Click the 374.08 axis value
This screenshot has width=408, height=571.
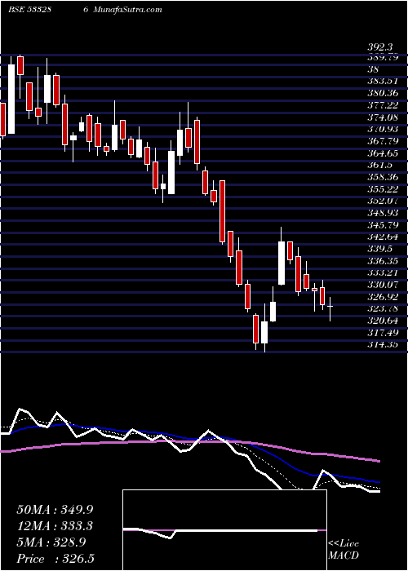point(383,117)
